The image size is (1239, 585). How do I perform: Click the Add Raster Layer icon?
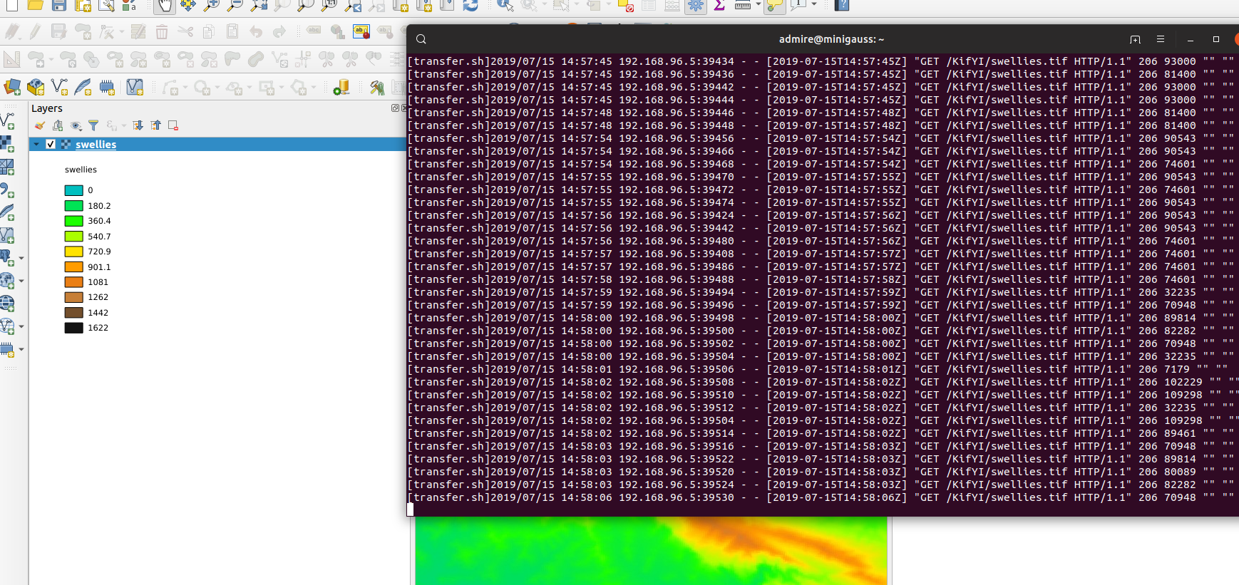coord(7,144)
